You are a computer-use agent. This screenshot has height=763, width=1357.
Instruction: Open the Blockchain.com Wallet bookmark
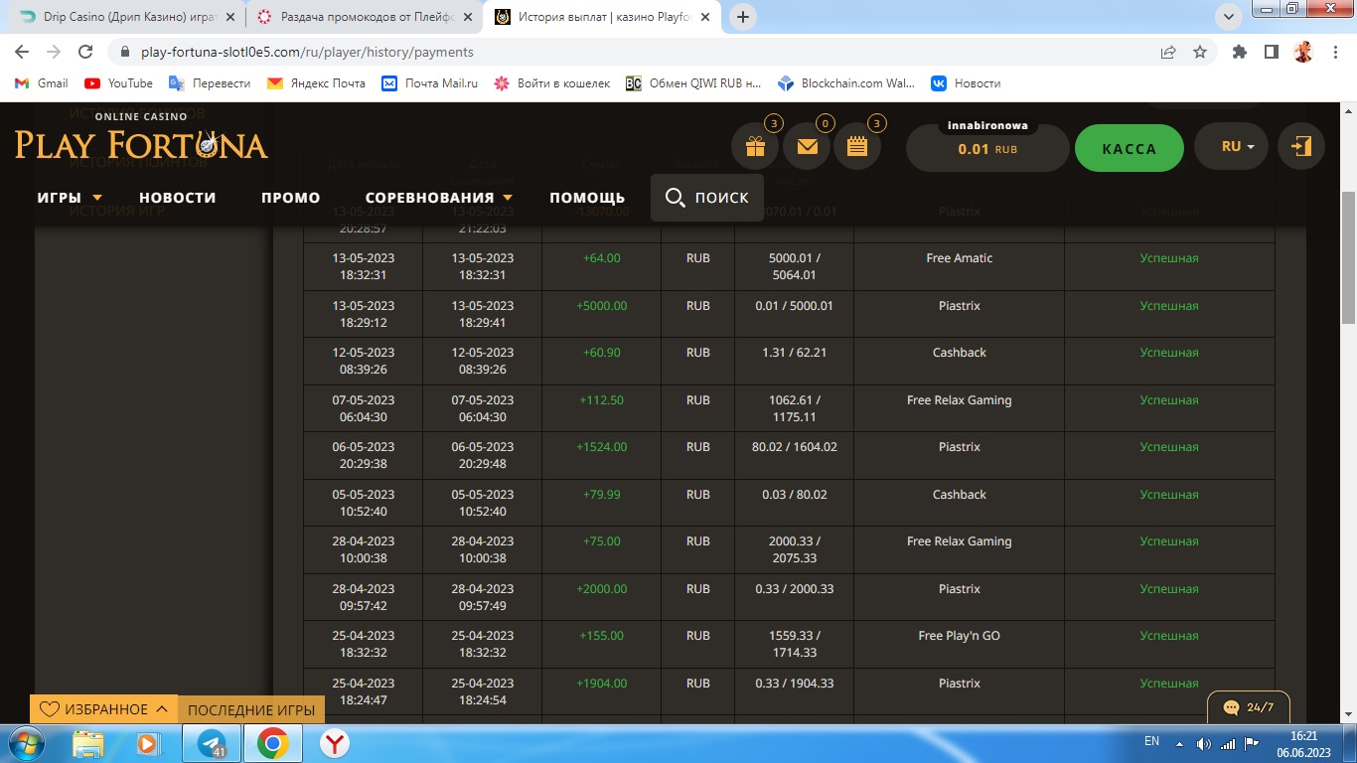tap(846, 83)
